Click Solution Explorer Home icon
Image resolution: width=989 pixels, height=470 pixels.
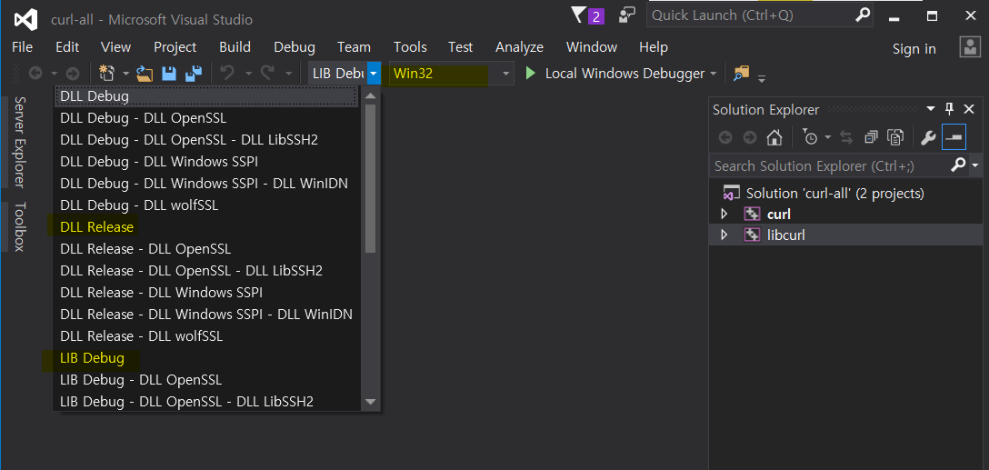774,137
